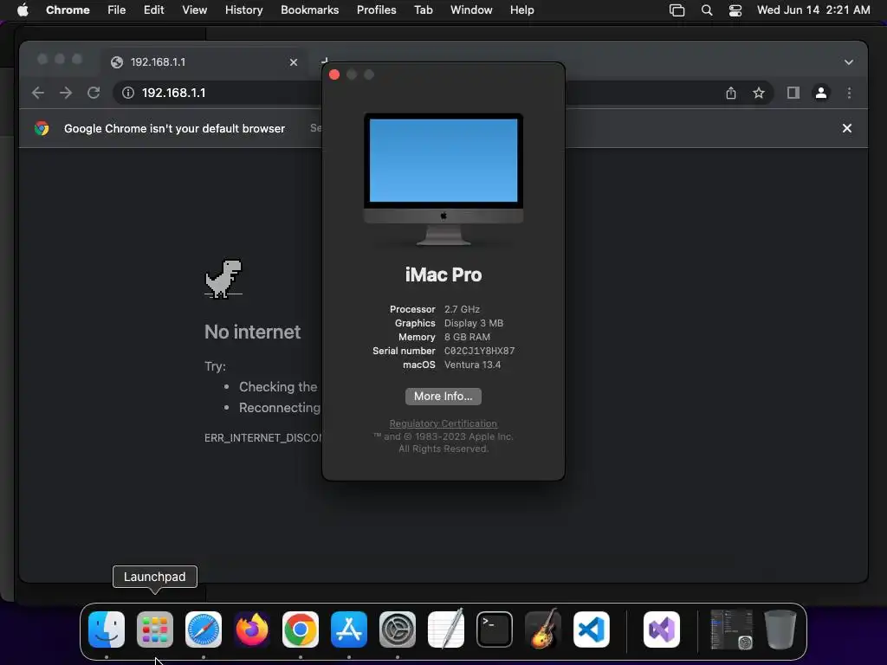Click the '8 GB RAM' memory value
The width and height of the screenshot is (887, 665).
click(x=467, y=337)
